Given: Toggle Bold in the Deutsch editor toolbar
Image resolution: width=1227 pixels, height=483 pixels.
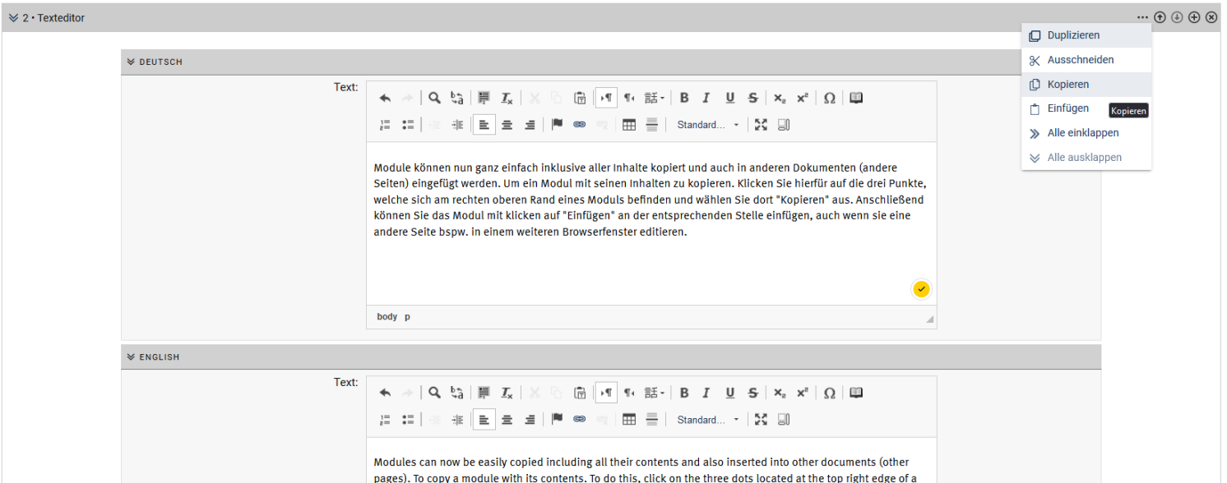Looking at the screenshot, I should coord(684,99).
